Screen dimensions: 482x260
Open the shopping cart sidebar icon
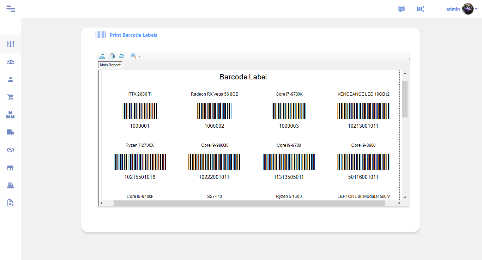tap(11, 97)
